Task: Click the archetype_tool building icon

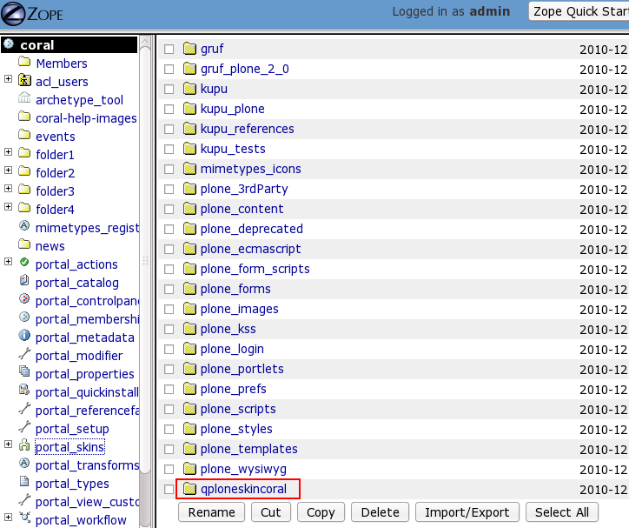Action: (24, 97)
